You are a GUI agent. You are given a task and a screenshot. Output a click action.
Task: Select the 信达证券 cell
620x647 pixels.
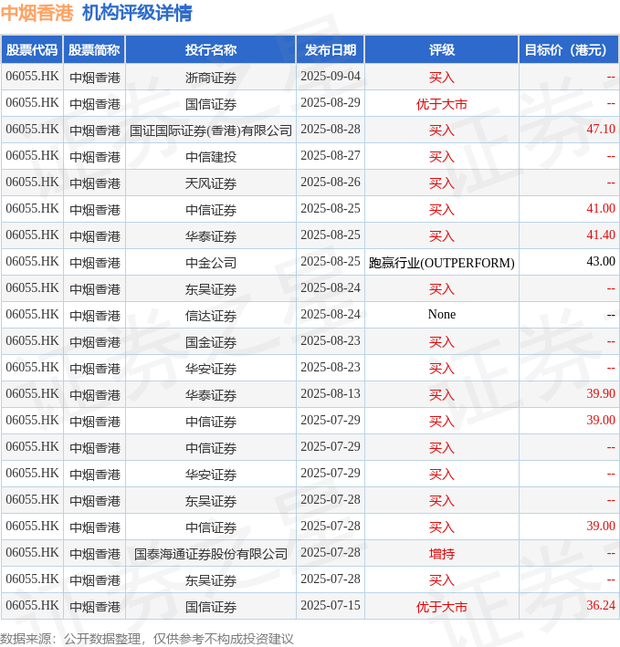pos(211,315)
